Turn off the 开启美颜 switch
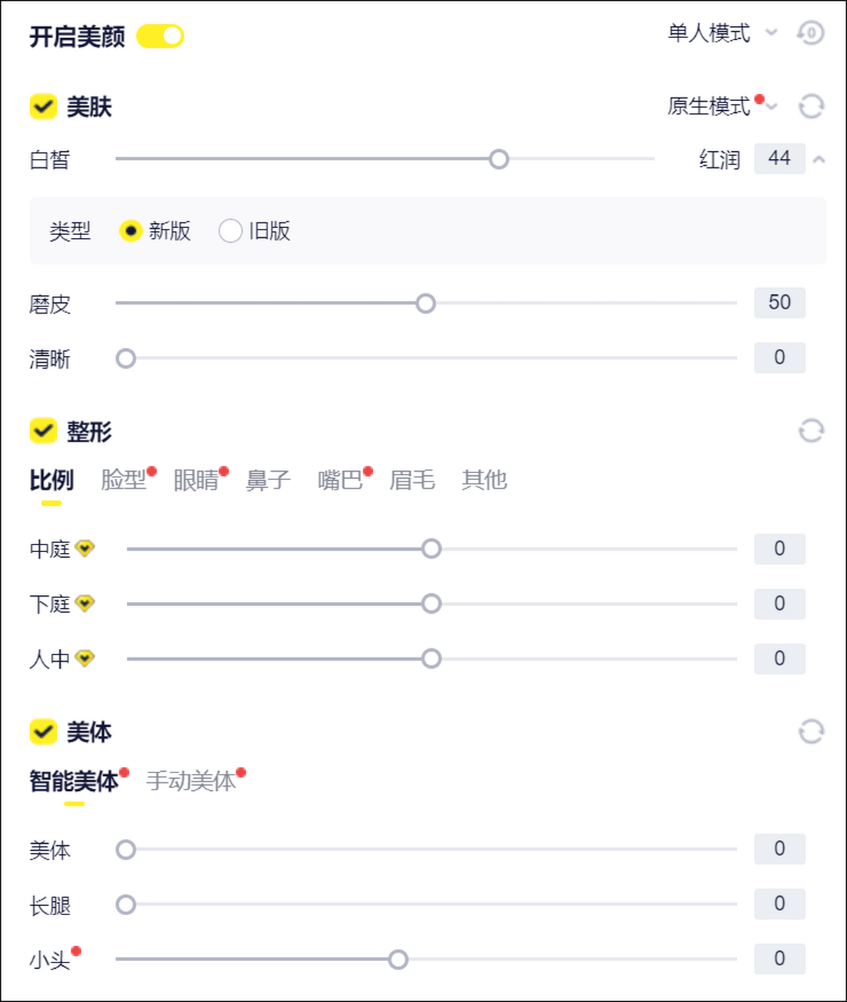847x1002 pixels. click(x=160, y=36)
